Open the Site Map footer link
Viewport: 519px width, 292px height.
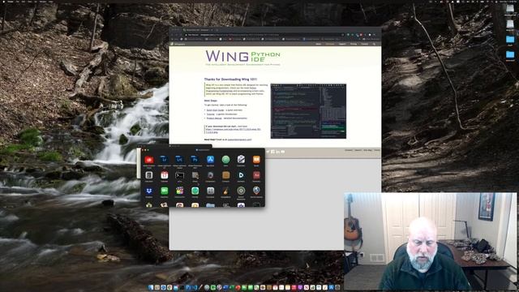click(367, 150)
